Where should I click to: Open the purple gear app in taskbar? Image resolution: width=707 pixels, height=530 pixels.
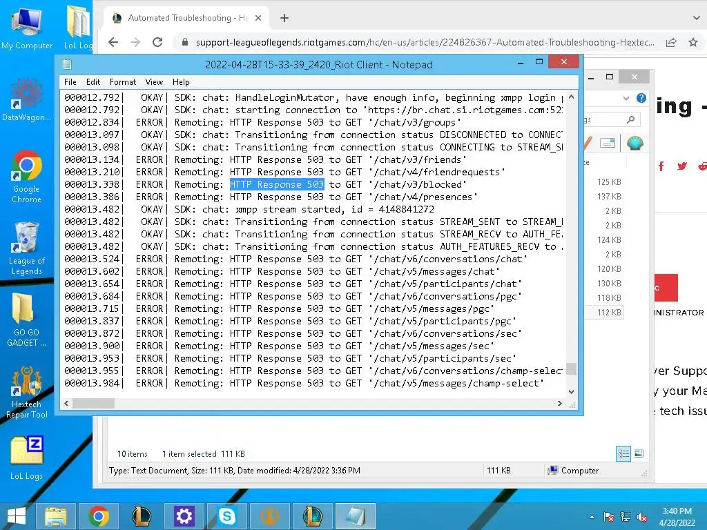click(184, 516)
